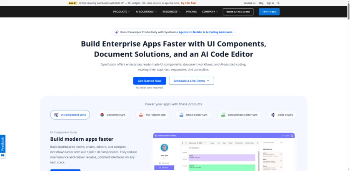
Task: Select the PDF Viewer SDK red icon
Action: coord(141,115)
